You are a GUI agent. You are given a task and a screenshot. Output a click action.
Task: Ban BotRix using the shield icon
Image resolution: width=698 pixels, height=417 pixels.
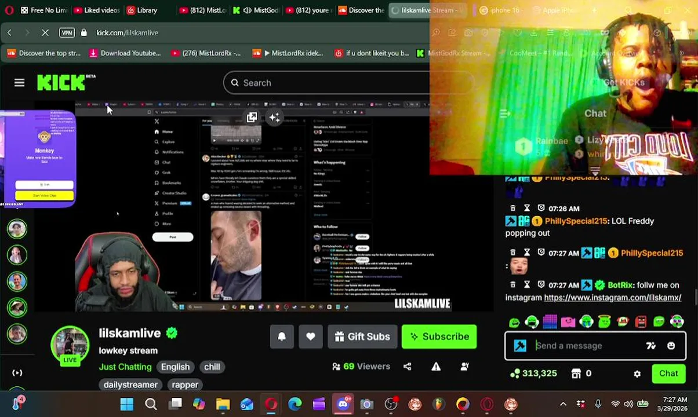(x=541, y=285)
